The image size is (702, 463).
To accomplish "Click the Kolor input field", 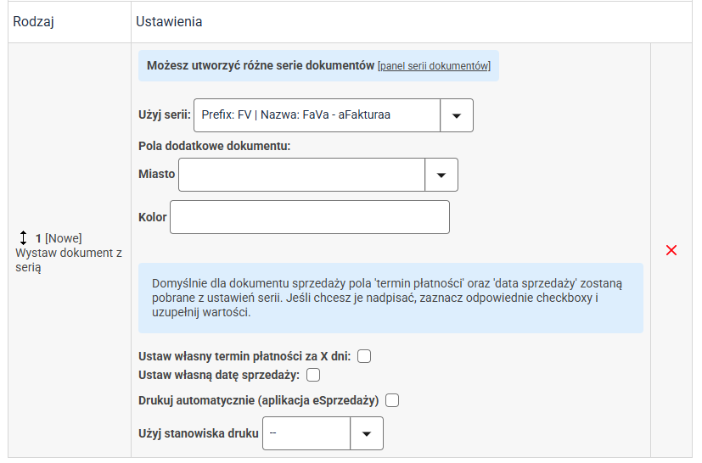I will 310,217.
